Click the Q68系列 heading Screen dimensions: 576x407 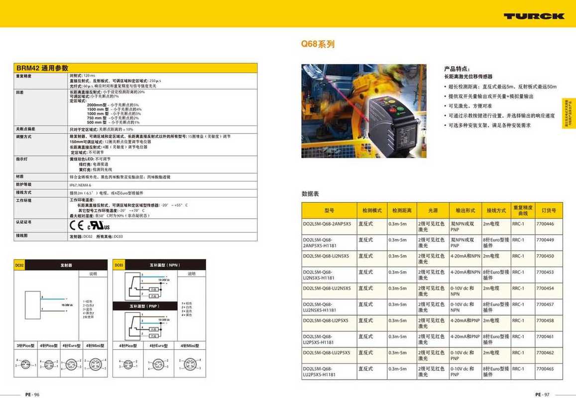pos(318,44)
